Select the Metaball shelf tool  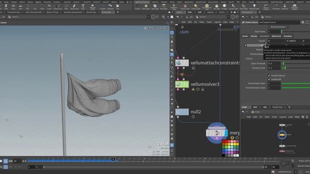110,7
